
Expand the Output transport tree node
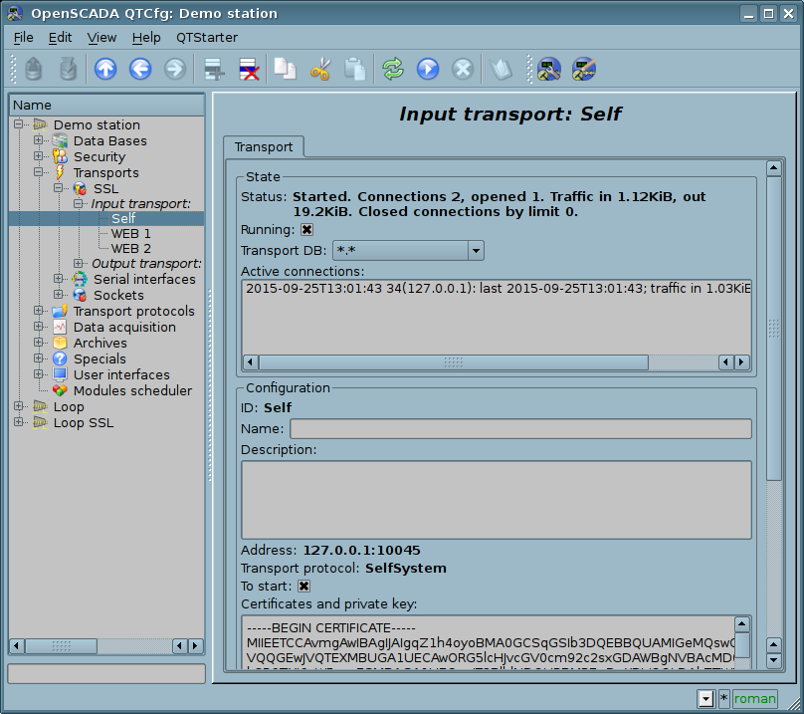click(x=80, y=264)
